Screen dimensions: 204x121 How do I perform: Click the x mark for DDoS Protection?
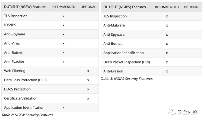pos(88,89)
